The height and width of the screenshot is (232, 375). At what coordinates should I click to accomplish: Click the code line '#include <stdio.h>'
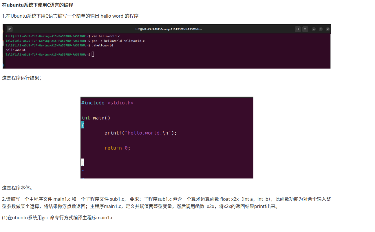(107, 103)
